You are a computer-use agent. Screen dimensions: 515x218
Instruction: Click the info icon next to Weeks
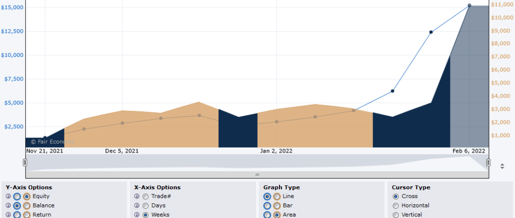point(137,214)
